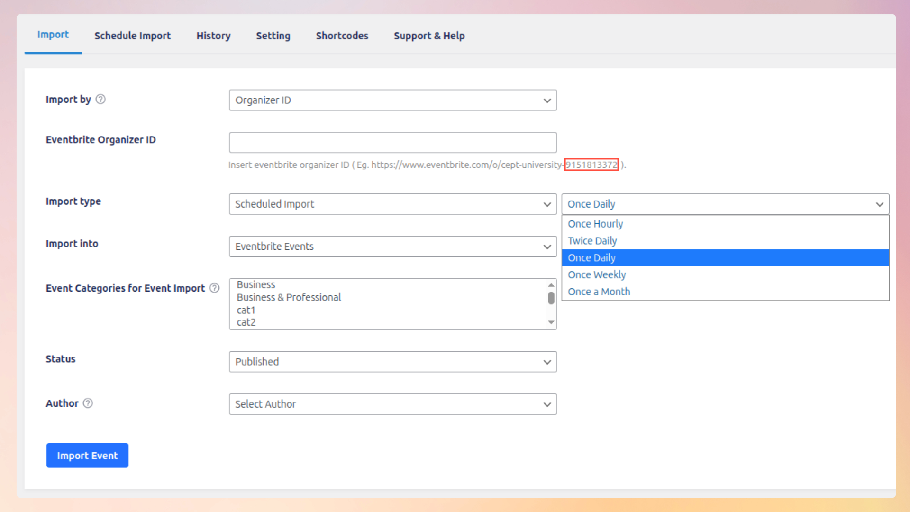Open the Author help tooltip

coord(88,403)
